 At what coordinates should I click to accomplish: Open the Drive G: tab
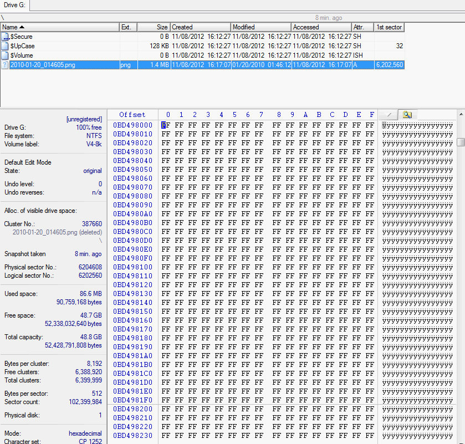15,6
